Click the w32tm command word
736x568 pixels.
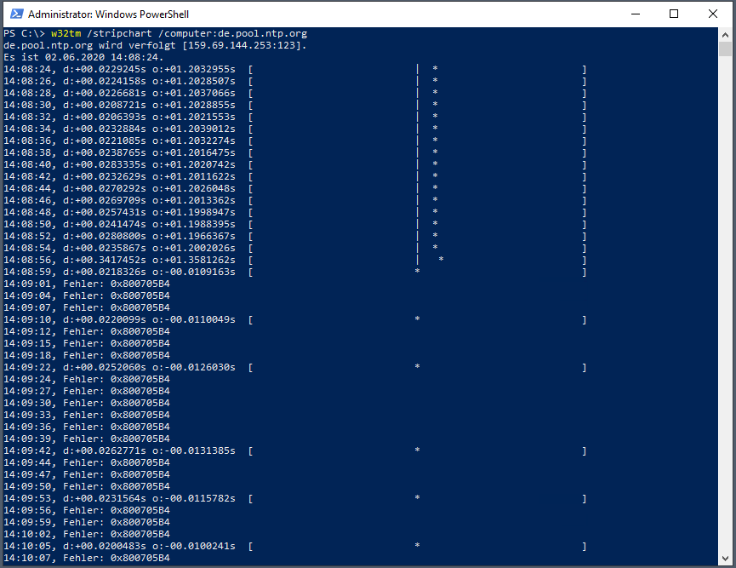click(66, 34)
